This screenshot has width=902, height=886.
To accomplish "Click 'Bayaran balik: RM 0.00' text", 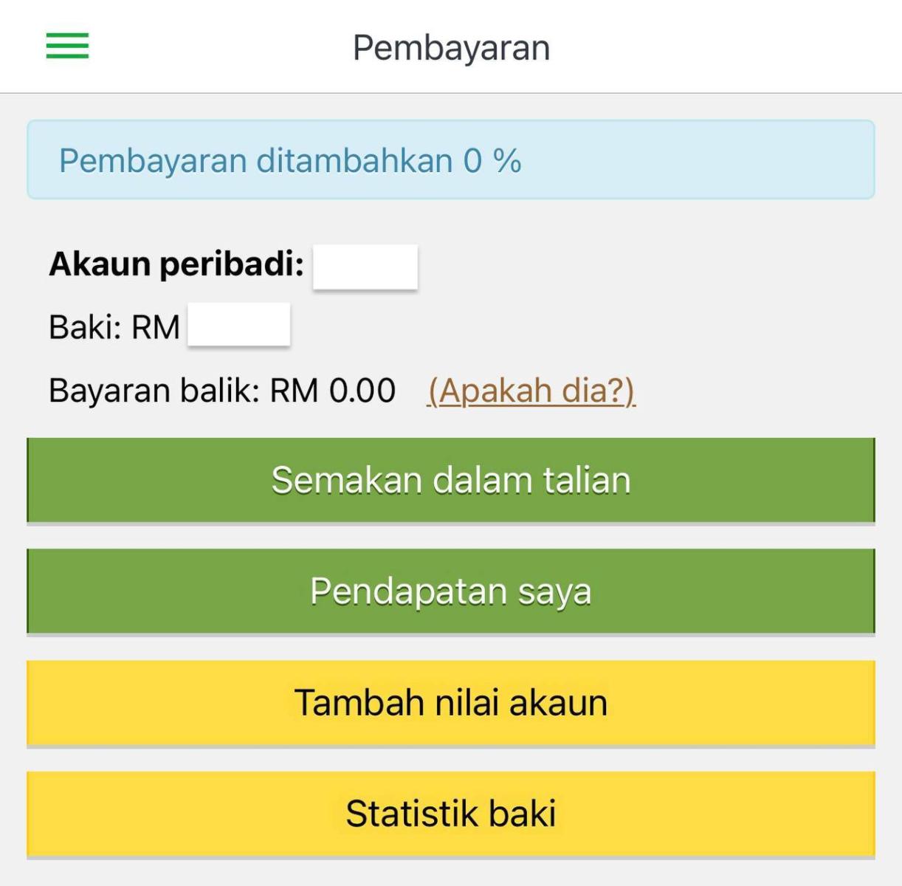I will 221,389.
